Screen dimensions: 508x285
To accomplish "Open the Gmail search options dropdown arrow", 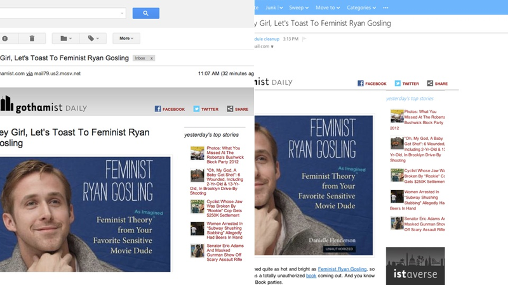I will 122,13.
